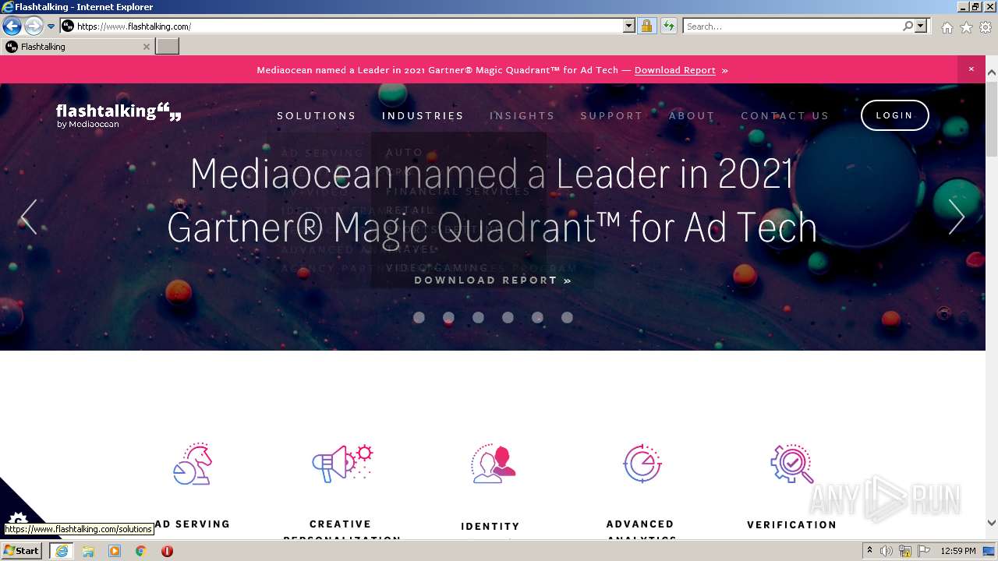Click the search magnifier icon

(908, 26)
